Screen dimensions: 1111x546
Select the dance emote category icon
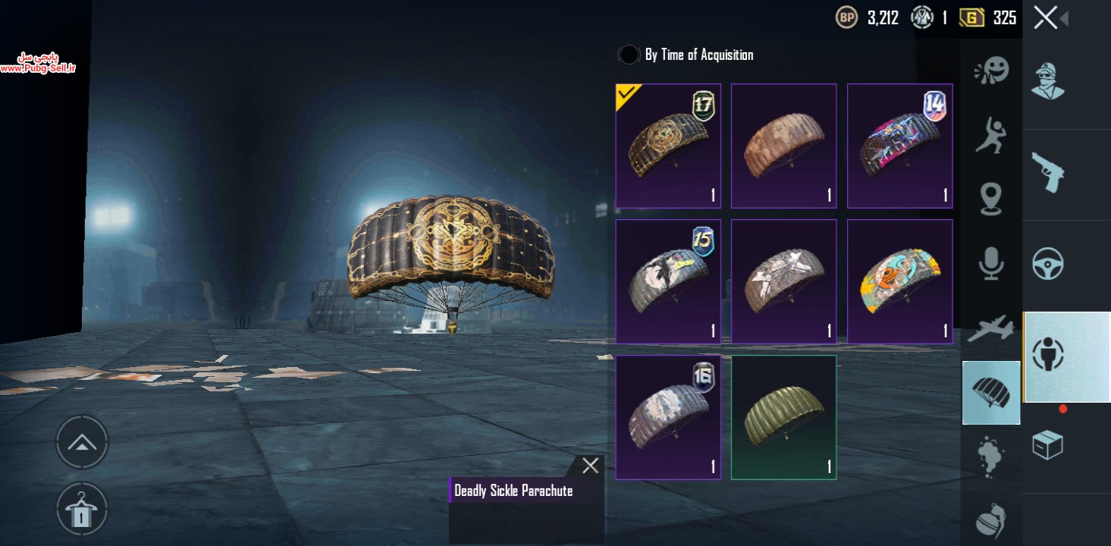point(990,134)
